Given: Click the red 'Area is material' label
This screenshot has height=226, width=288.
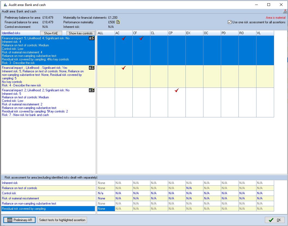Looking at the screenshot, I should 275,18.
